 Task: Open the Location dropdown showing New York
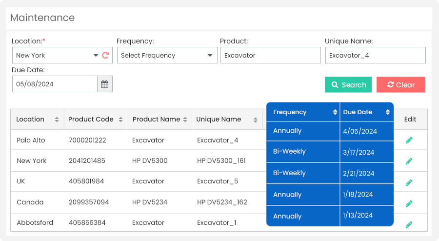pos(56,55)
